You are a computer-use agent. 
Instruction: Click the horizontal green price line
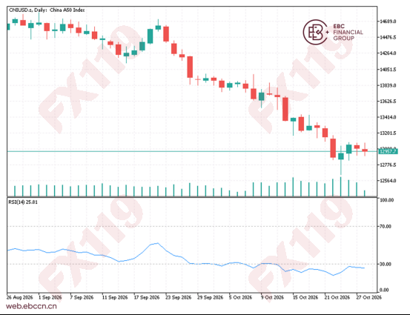(x=192, y=151)
